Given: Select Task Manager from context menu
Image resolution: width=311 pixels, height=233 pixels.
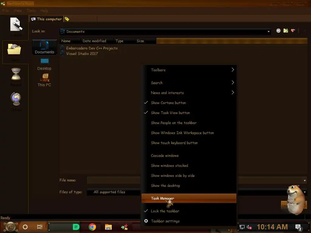Looking at the screenshot, I should [x=189, y=198].
